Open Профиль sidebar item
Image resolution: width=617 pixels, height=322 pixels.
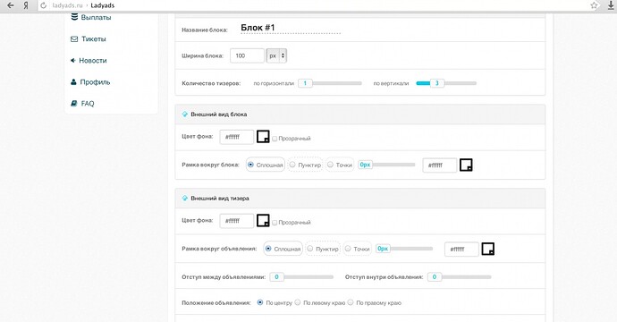point(95,82)
